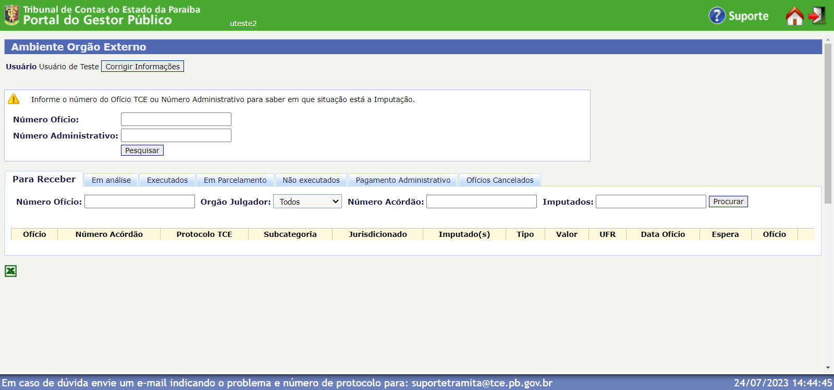Click Imputado(s) column header
Screen dimensions: 834x390
pyautogui.click(x=464, y=234)
